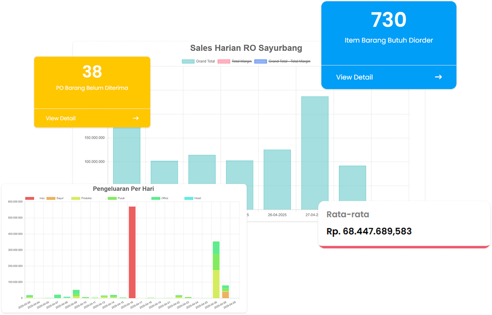Click the 38 count on the yellow card

92,72
